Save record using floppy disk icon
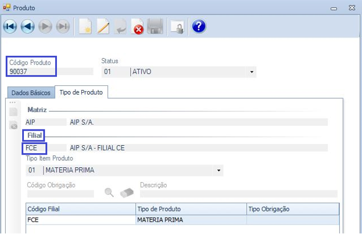Image resolution: width=362 pixels, height=234 pixels. click(155, 26)
